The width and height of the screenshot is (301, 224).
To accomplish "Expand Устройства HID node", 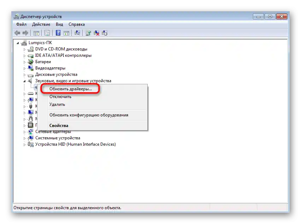I will coord(24,145).
